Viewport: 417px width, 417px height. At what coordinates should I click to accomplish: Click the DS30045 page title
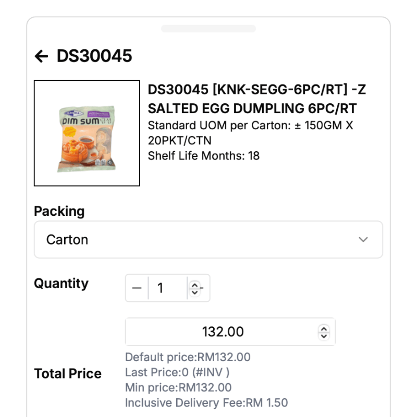point(94,56)
